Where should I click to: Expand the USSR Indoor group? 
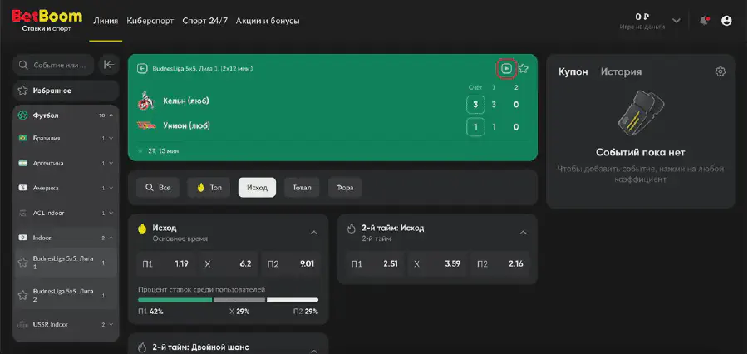(111, 324)
